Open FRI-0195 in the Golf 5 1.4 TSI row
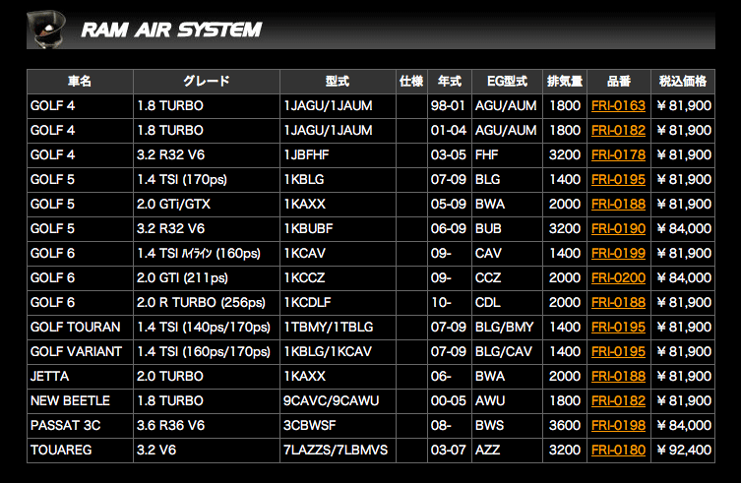Image resolution: width=741 pixels, height=483 pixels. click(618, 180)
